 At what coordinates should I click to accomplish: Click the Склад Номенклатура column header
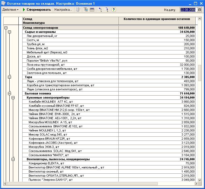70,21
